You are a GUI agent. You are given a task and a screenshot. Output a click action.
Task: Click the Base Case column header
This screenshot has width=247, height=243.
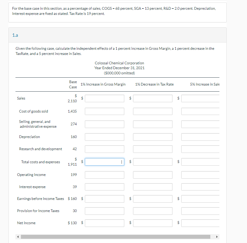click(x=73, y=84)
